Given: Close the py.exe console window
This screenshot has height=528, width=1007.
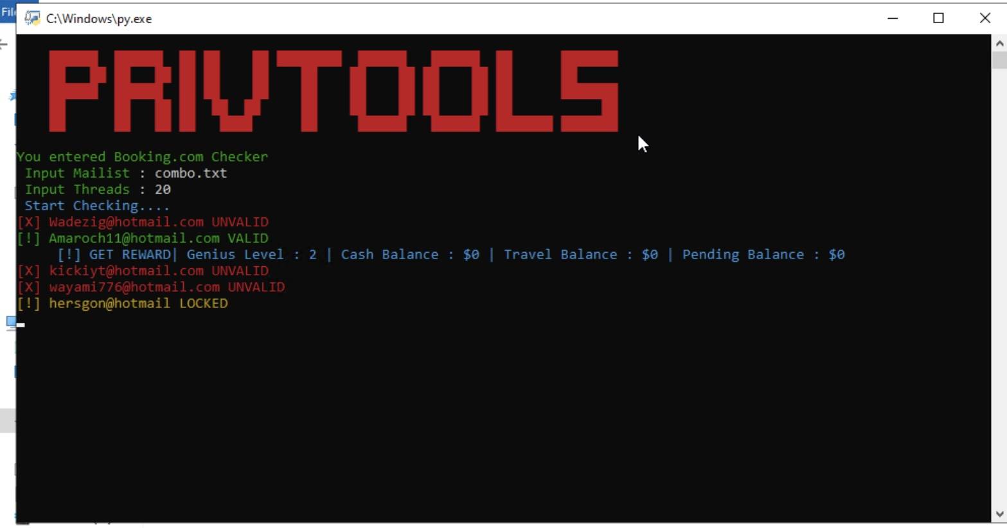Looking at the screenshot, I should click(985, 18).
